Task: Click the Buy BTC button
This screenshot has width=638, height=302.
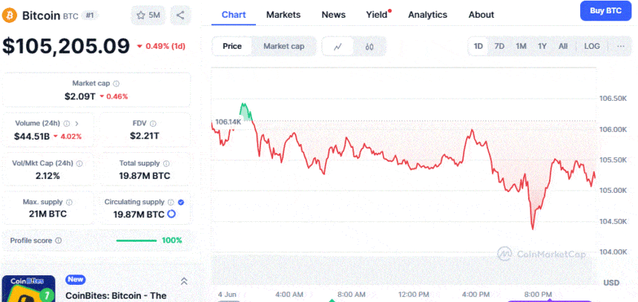Action: tap(605, 10)
